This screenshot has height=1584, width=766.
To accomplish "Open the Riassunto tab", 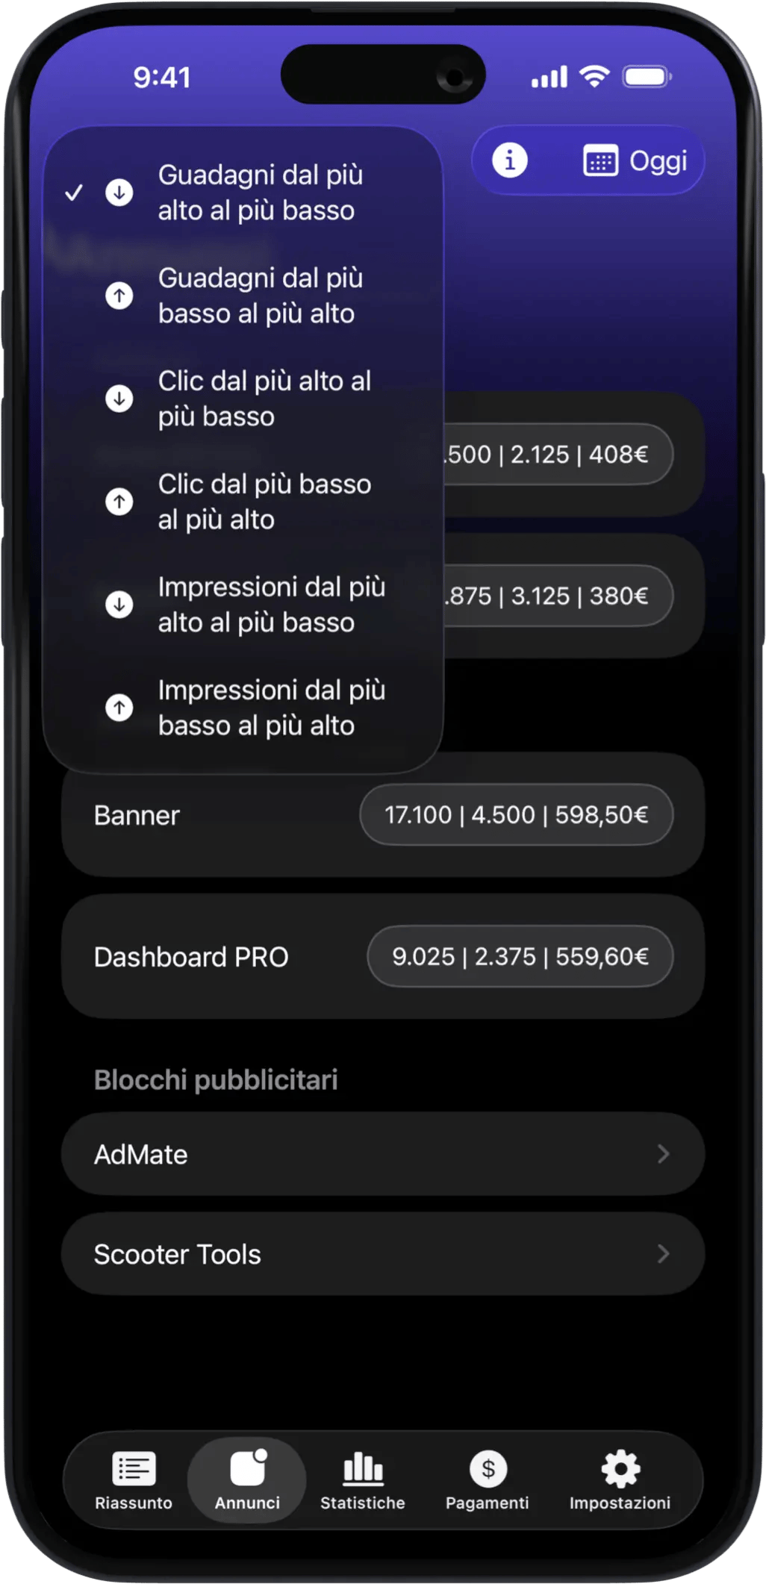I will [x=134, y=1479].
